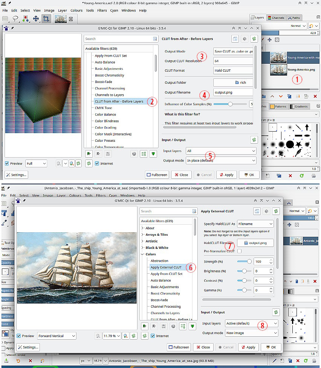Click the Settings... button in upper dialog

point(17,175)
